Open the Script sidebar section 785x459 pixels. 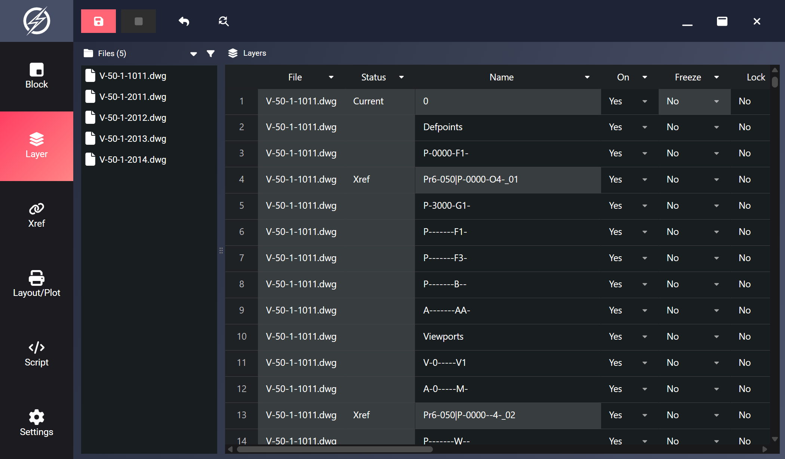(37, 355)
